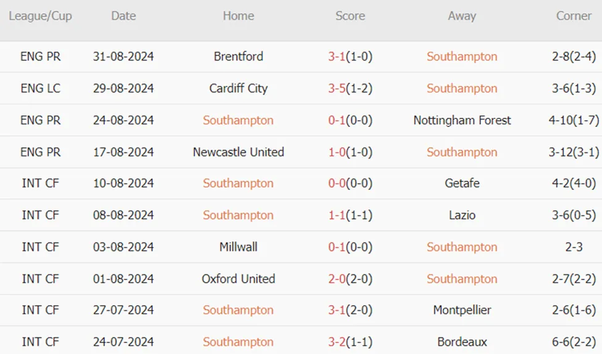Click the League/Cup column header
Image resolution: width=602 pixels, height=354 pixels.
(x=40, y=16)
